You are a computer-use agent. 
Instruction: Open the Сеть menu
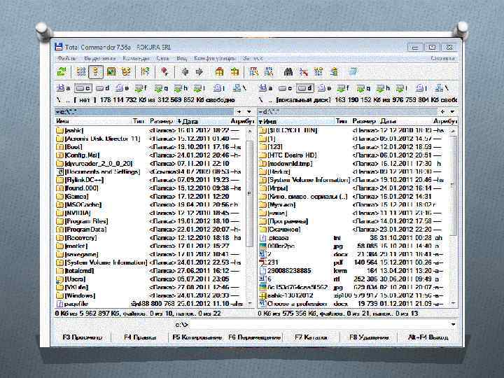coord(162,58)
